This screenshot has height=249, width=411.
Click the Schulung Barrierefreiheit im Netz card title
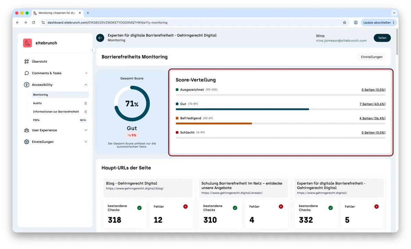(x=242, y=185)
